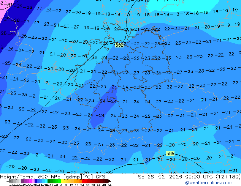Select the Height/Temp. 500 hPa title text
The height and width of the screenshot is (186, 241).
pyautogui.click(x=31, y=177)
